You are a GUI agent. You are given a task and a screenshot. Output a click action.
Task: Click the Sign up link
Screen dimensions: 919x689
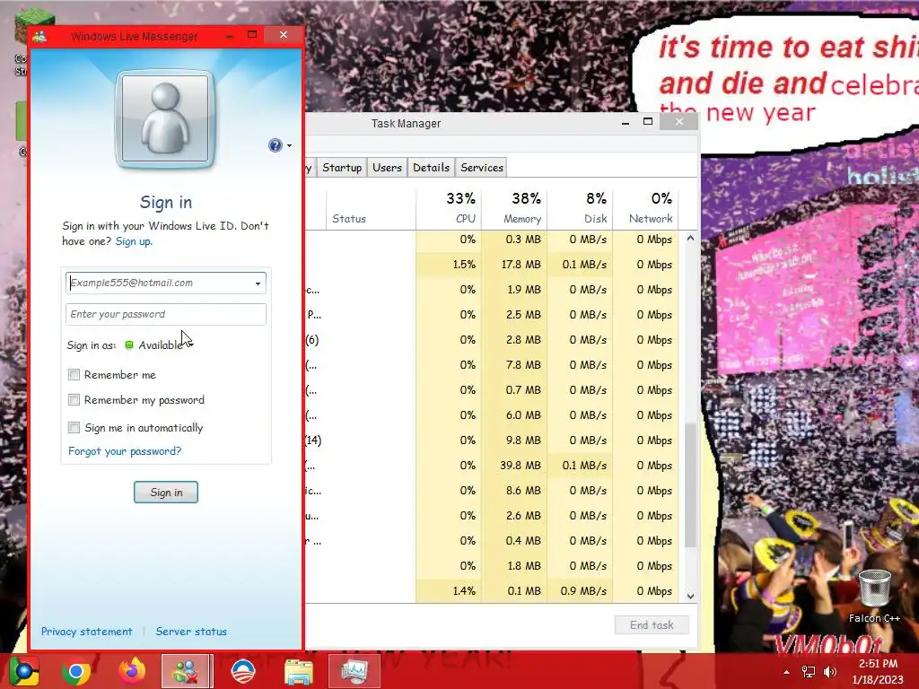134,241
